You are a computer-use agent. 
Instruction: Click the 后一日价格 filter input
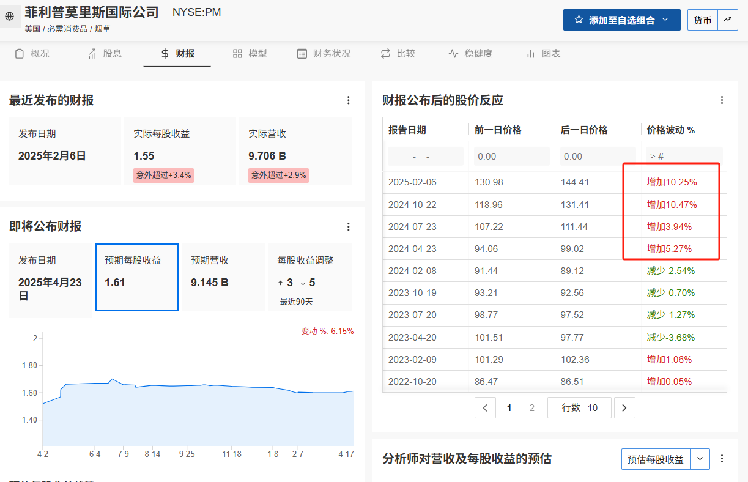tap(598, 157)
